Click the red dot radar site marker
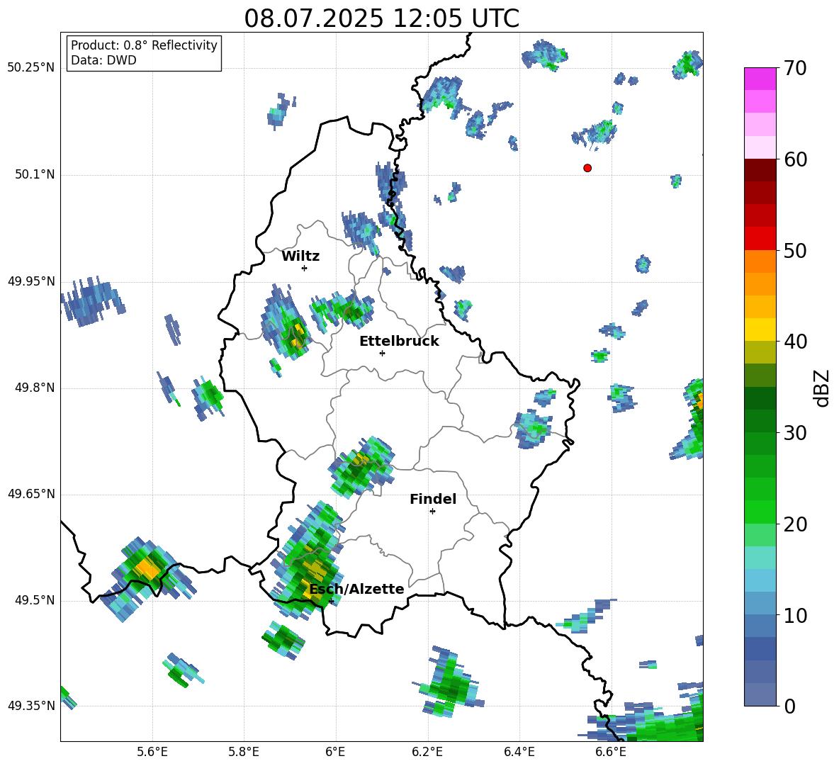The width and height of the screenshot is (839, 766). click(x=587, y=168)
